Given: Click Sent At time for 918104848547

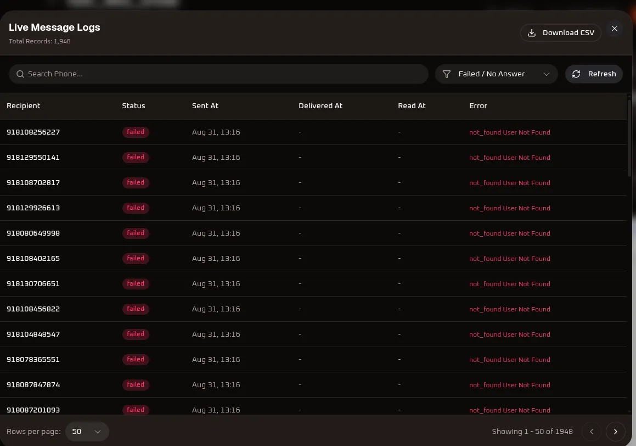Looking at the screenshot, I should point(216,335).
